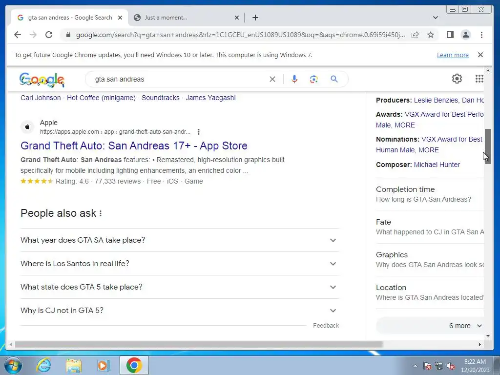Open composer Michael Hunter link
This screenshot has height=375, width=500.
tap(437, 165)
